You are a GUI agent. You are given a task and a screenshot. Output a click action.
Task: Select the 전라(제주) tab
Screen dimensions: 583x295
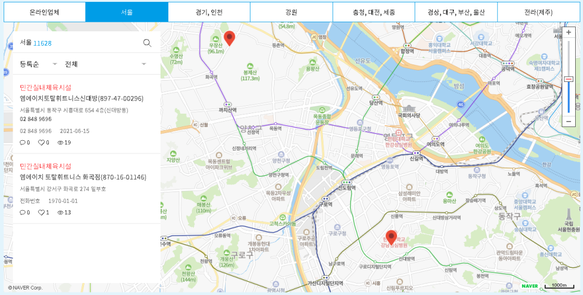pos(538,12)
